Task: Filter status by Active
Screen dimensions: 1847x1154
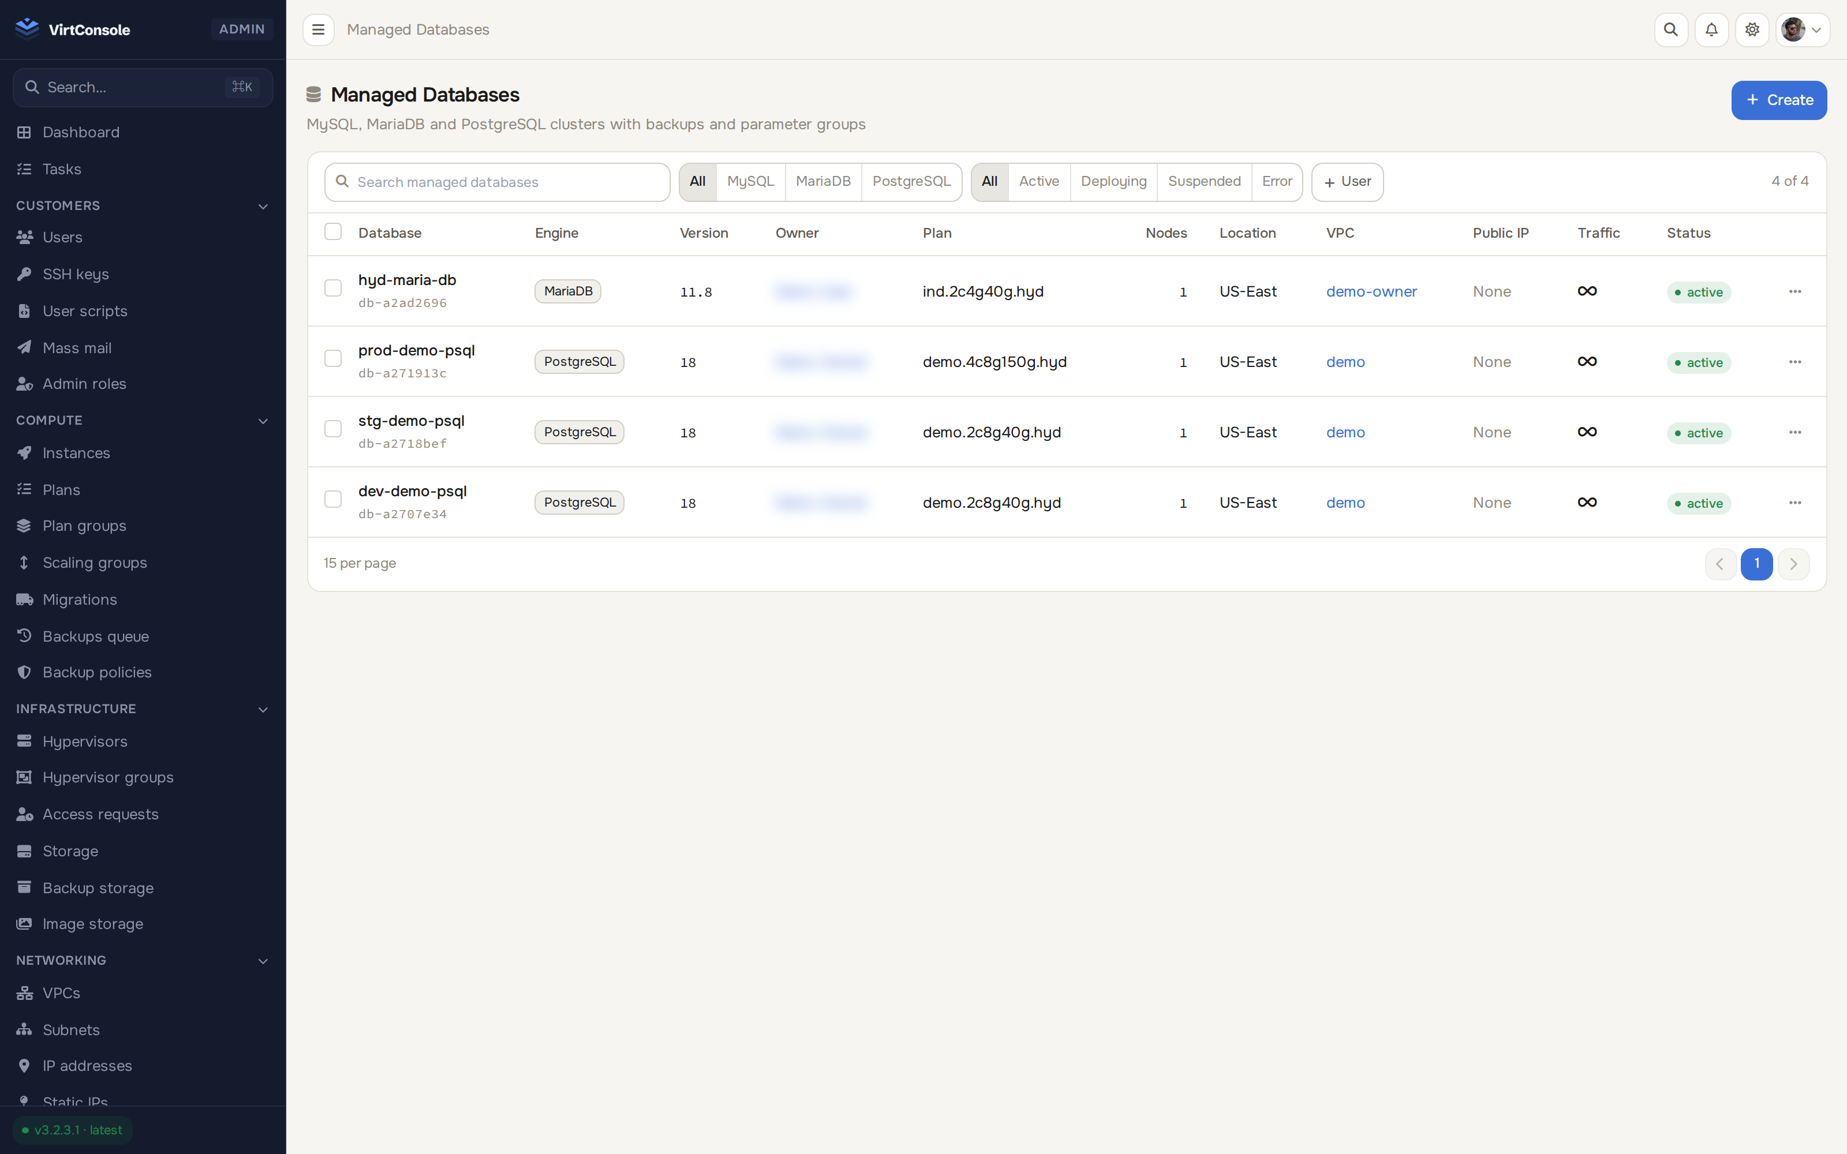Action: click(x=1039, y=182)
